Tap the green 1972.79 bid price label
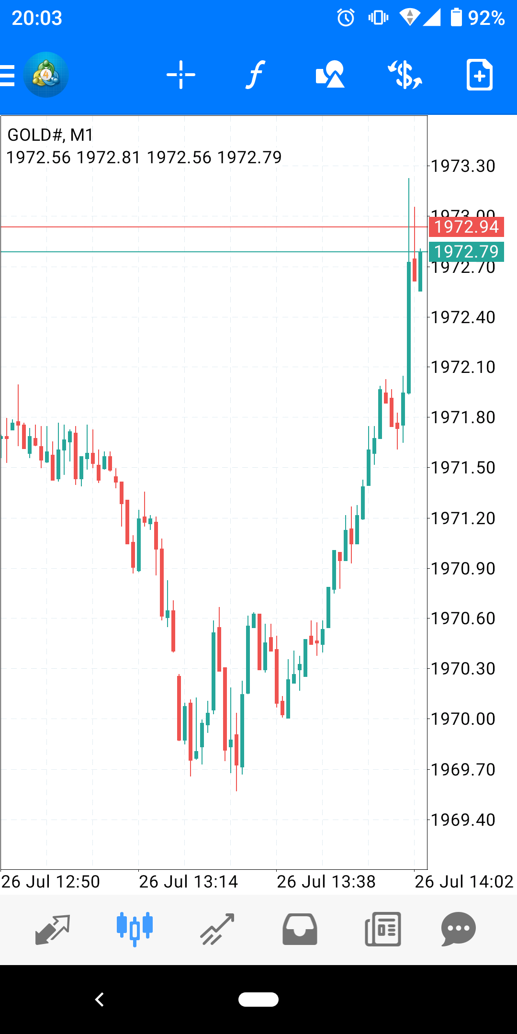This screenshot has width=517, height=1034. [x=466, y=252]
